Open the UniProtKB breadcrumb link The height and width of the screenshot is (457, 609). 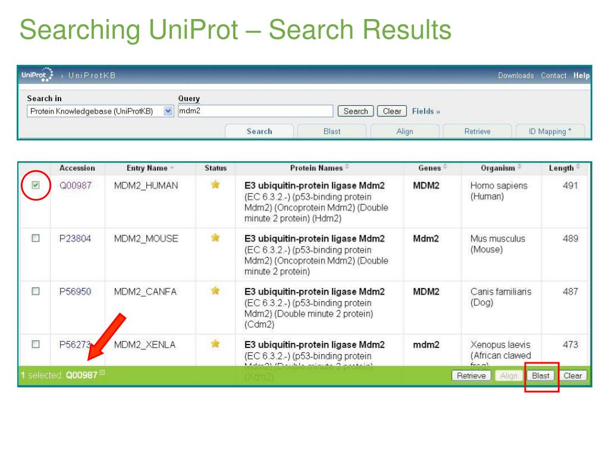[92, 76]
